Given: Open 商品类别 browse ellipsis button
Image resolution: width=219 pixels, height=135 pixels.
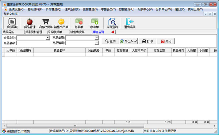Looking at the screenshot, I should (x=96, y=38).
